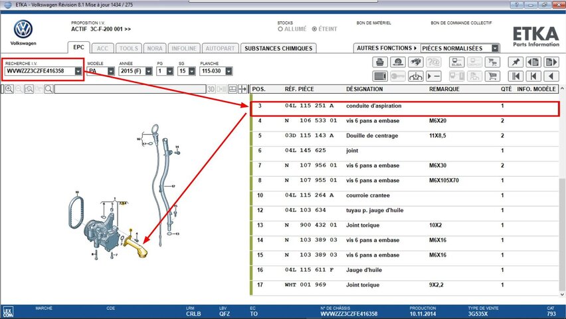Image resolution: width=566 pixels, height=319 pixels.
Task: Click the barcode list icon
Action: coord(380,76)
